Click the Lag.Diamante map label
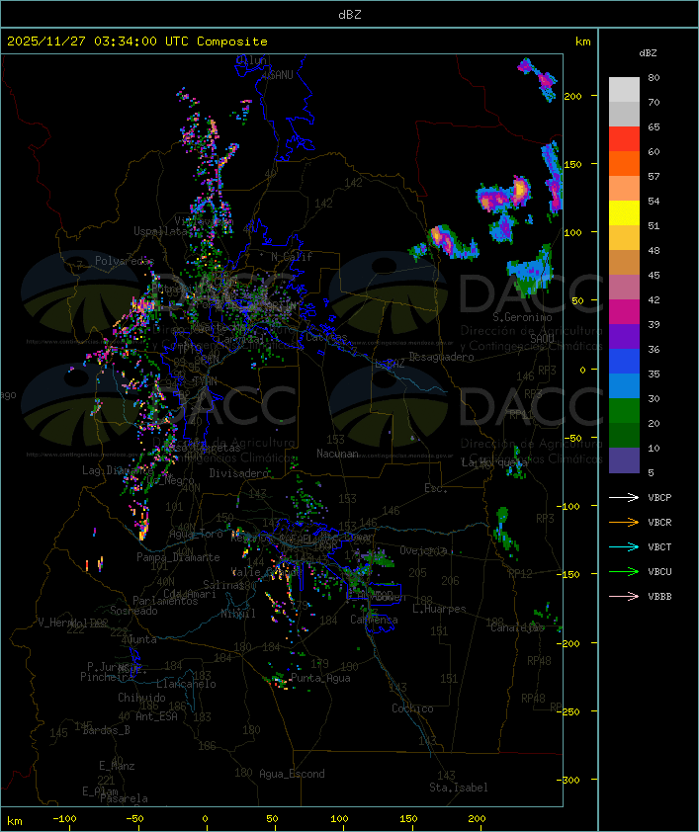Viewport: 699px width, 832px height. pyautogui.click(x=118, y=470)
